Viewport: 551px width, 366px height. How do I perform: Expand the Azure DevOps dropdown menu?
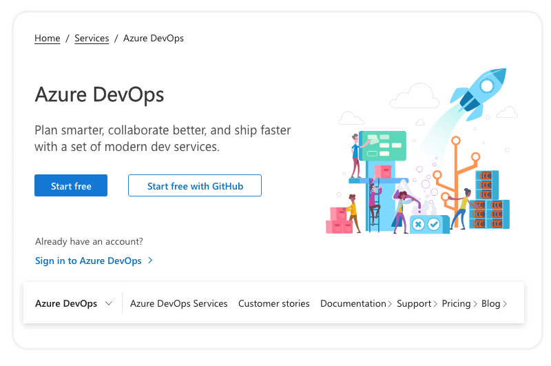74,303
